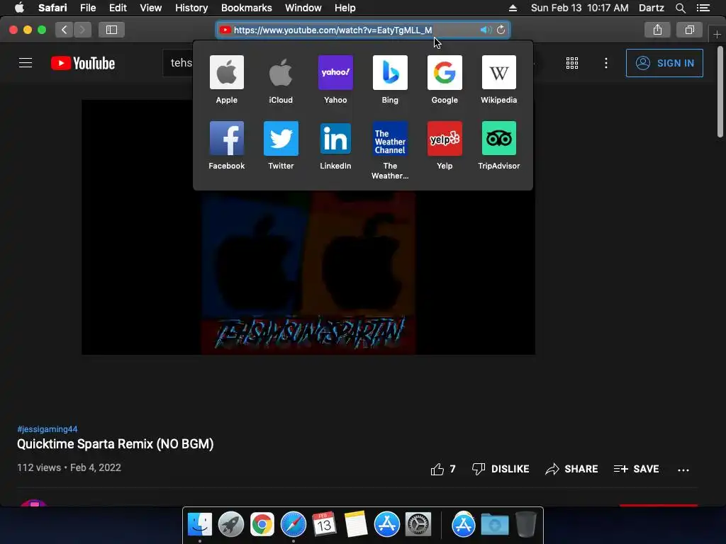Image resolution: width=726 pixels, height=544 pixels.
Task: Open the Apple system menu
Action: (19, 8)
